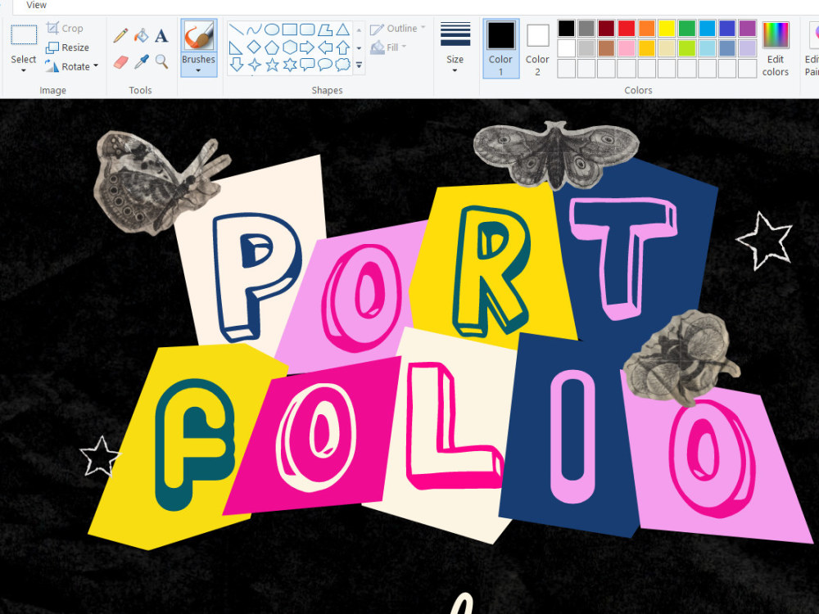Move the Shapes gallery up one row
This screenshot has height=614, width=819.
point(359,29)
